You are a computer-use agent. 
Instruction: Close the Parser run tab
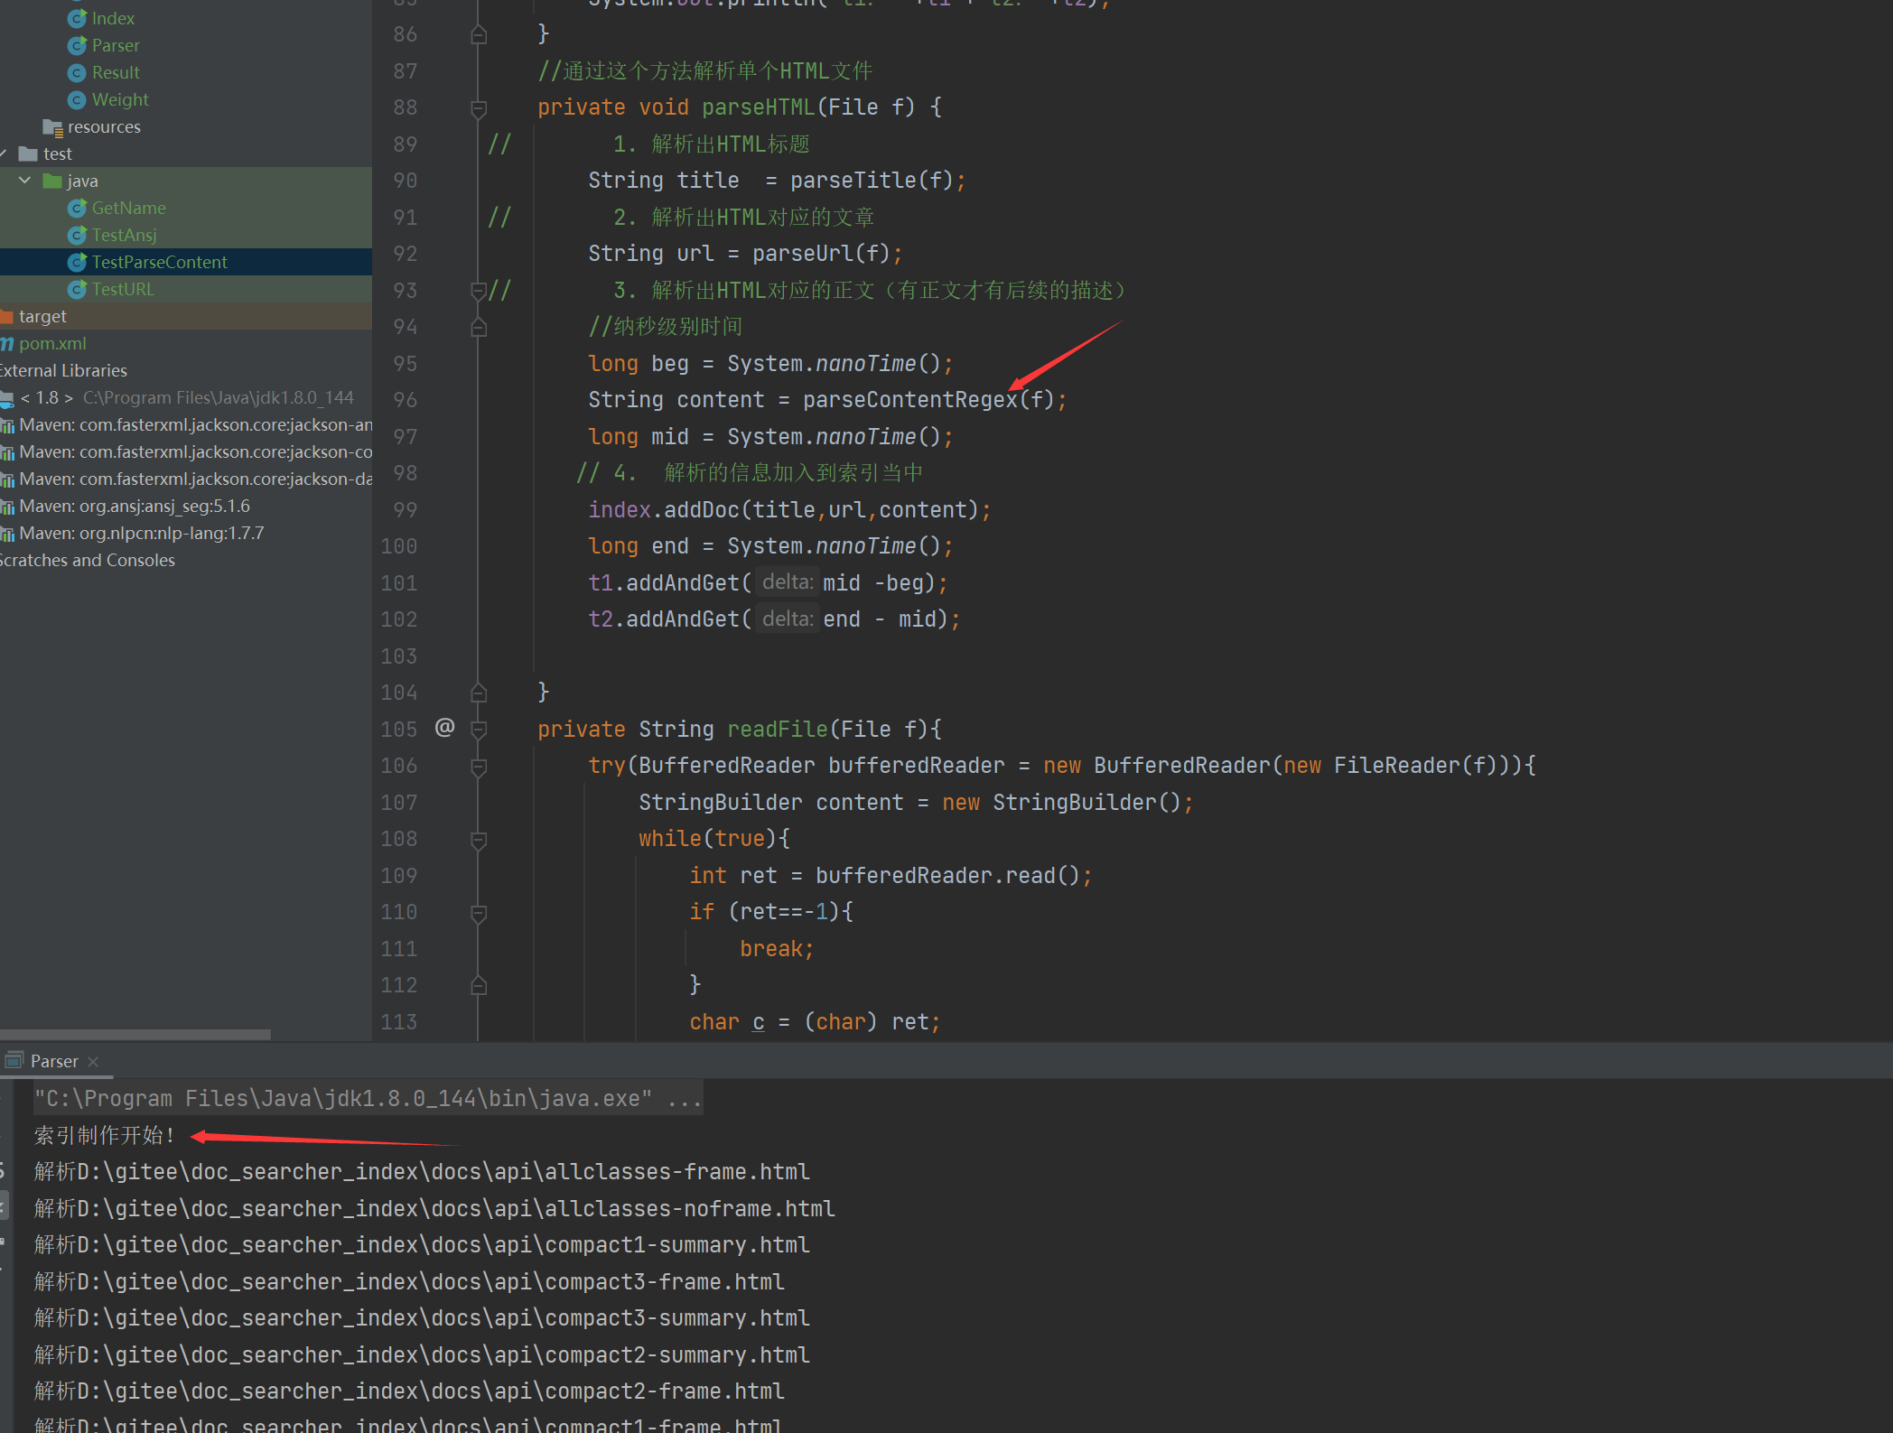click(93, 1062)
